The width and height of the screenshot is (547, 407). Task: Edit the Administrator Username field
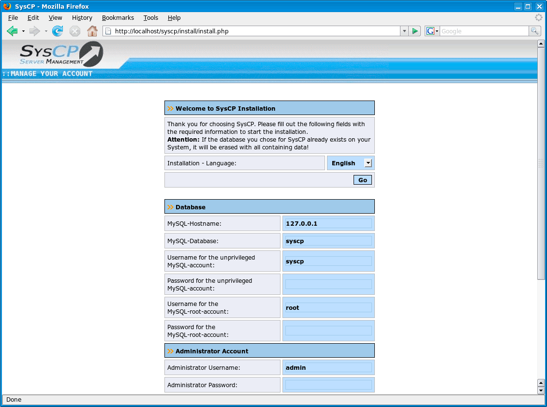coord(328,367)
